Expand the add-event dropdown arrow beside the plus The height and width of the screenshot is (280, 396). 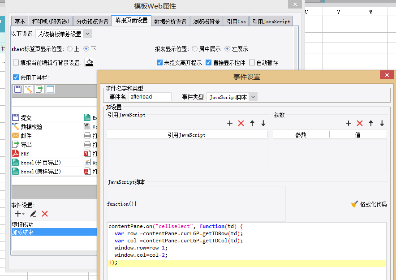(x=23, y=214)
